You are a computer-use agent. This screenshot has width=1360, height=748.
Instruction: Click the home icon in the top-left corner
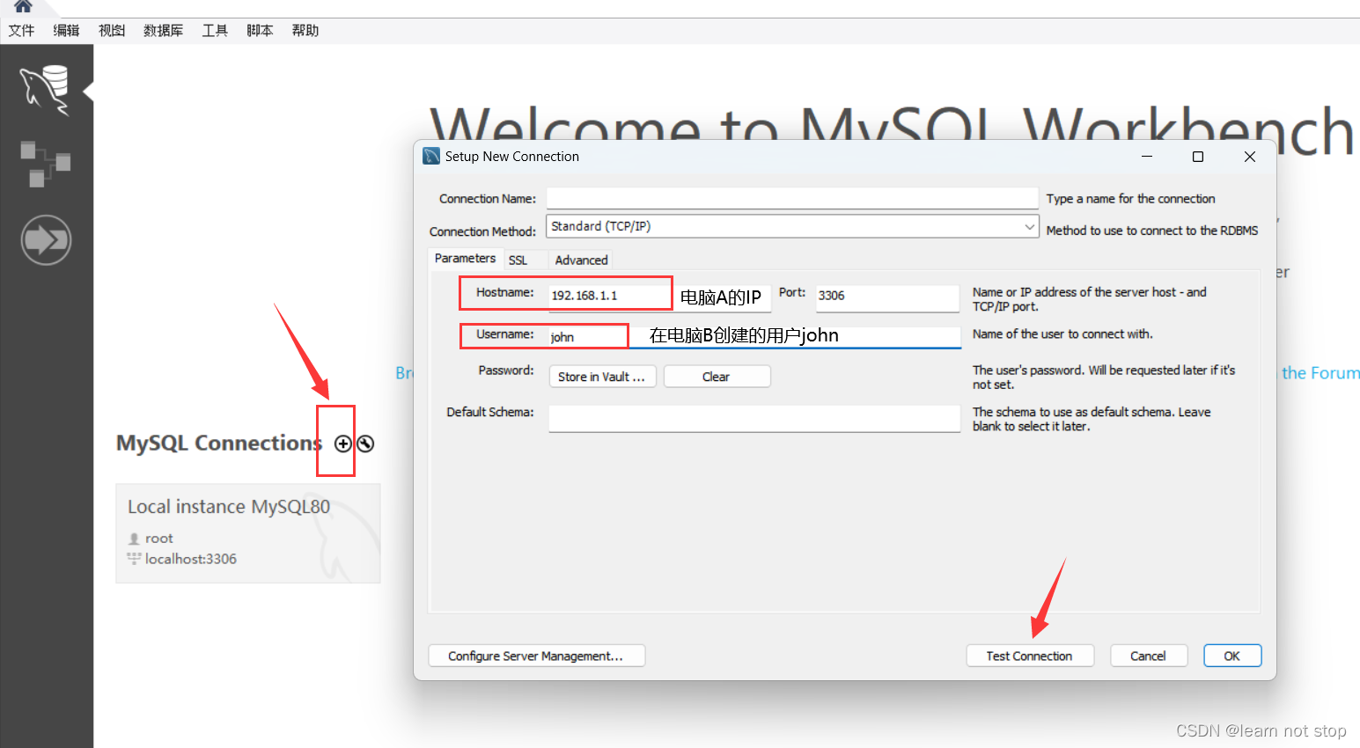point(24,7)
